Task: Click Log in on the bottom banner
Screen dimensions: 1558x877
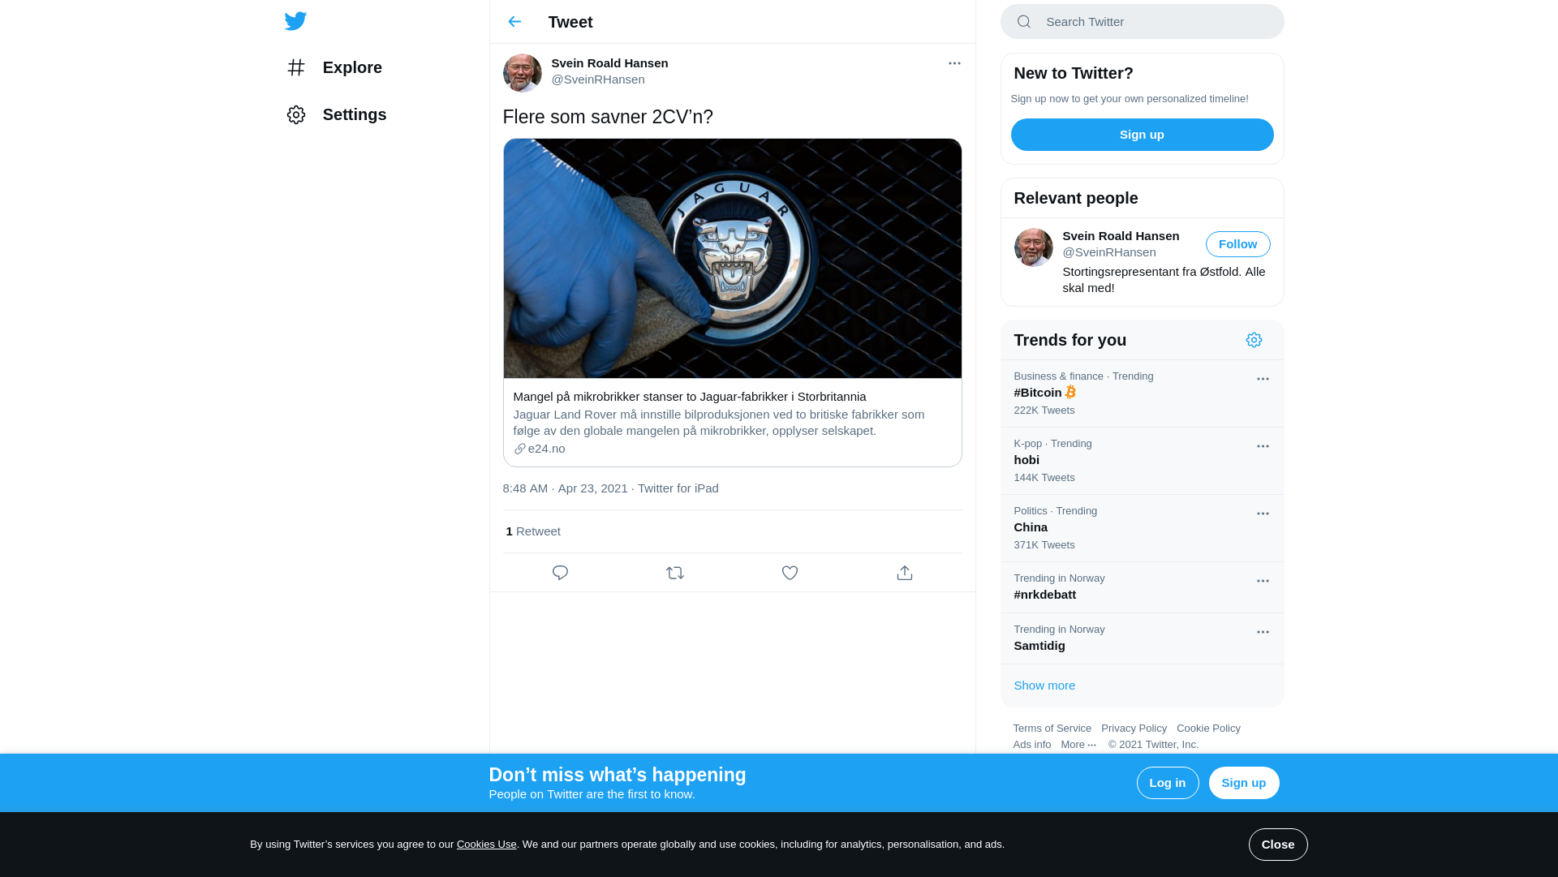Action: (1168, 783)
